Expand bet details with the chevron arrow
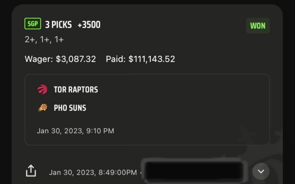 261,171
